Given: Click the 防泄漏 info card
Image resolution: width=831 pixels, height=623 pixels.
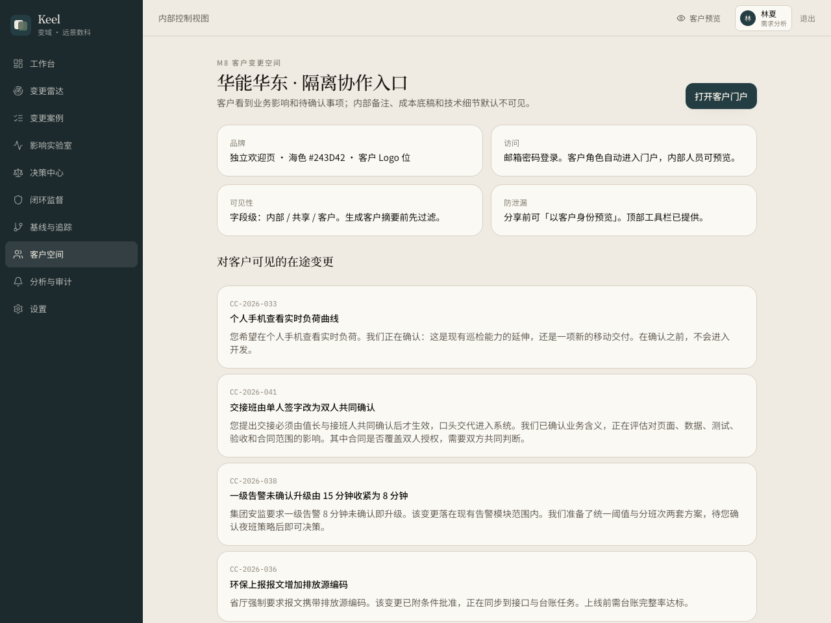Looking at the screenshot, I should pos(624,210).
